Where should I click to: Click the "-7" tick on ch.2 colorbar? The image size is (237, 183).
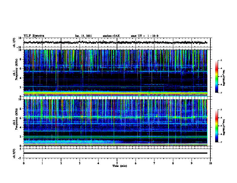pos(221,142)
